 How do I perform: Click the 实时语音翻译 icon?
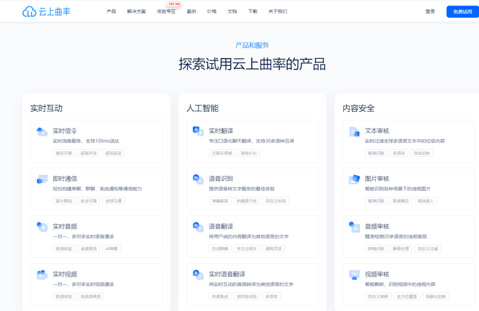pos(197,274)
